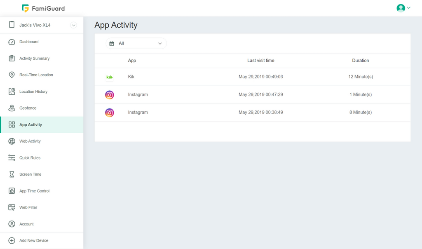This screenshot has height=249, width=422.
Task: Open the user profile avatar menu
Action: point(401,8)
